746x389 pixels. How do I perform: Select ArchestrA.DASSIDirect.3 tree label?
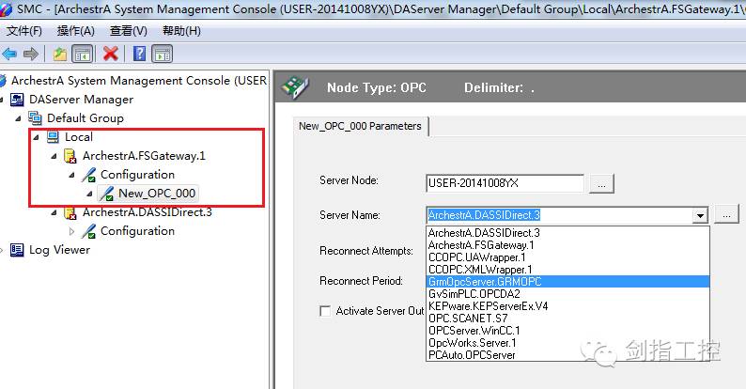click(147, 212)
